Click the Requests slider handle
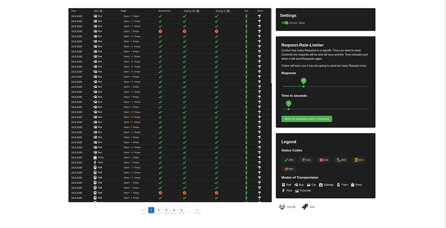Screen dimensions: 446x228 coord(304,86)
